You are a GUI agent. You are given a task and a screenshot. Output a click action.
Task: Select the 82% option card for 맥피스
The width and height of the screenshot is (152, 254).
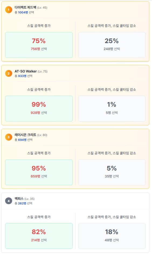[x=39, y=236]
